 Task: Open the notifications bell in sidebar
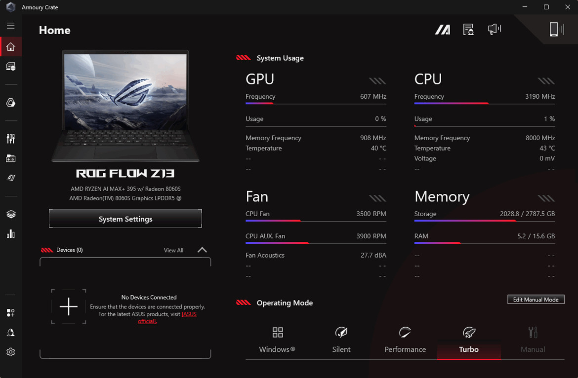click(10, 332)
